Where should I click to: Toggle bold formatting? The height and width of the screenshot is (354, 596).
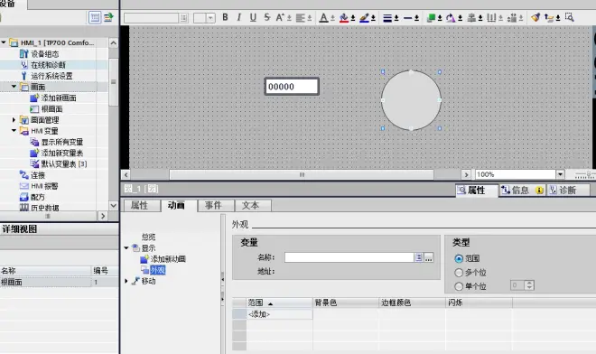pyautogui.click(x=225, y=17)
